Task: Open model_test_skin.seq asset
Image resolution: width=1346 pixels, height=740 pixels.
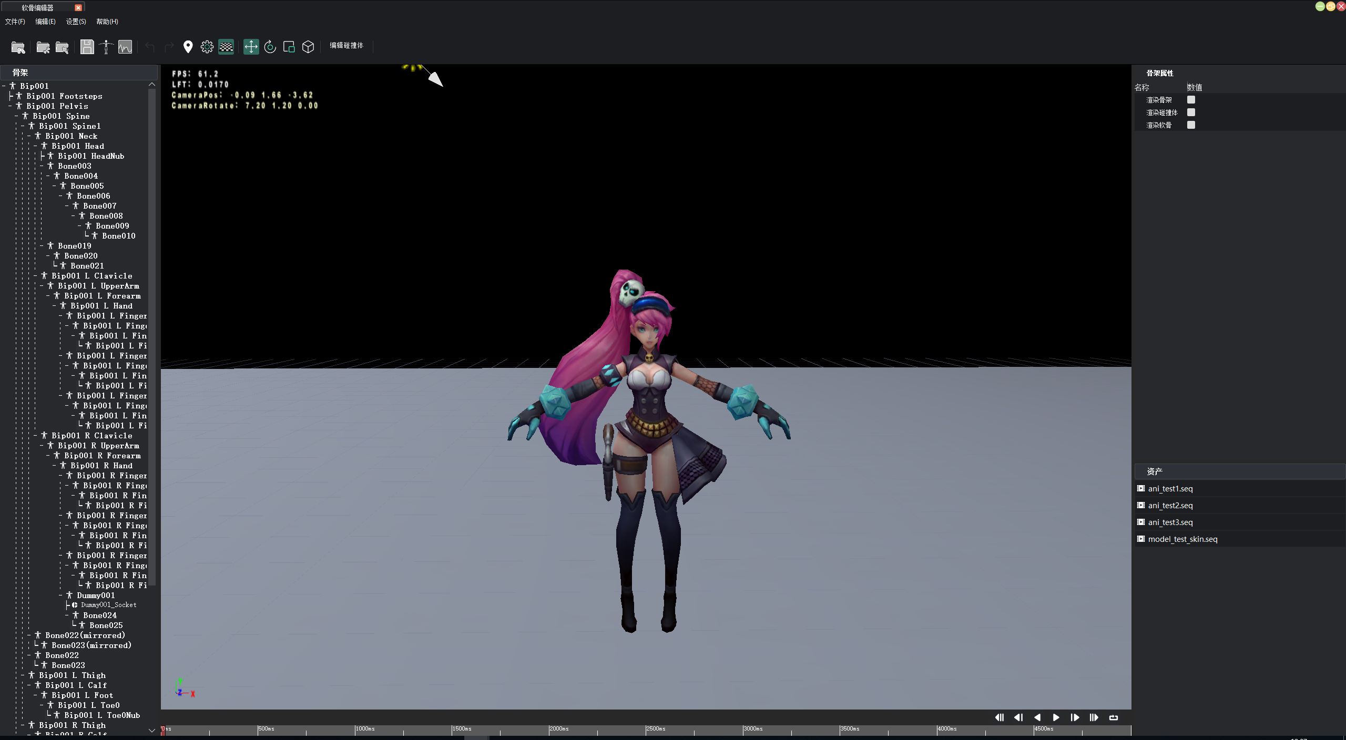Action: click(1240, 539)
